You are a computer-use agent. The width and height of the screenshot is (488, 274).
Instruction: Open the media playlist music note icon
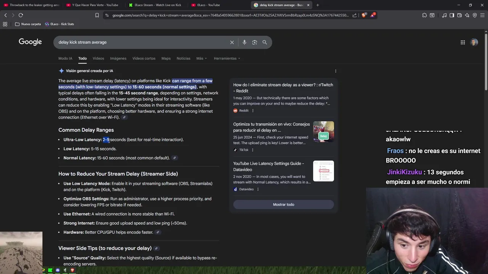pos(444,15)
